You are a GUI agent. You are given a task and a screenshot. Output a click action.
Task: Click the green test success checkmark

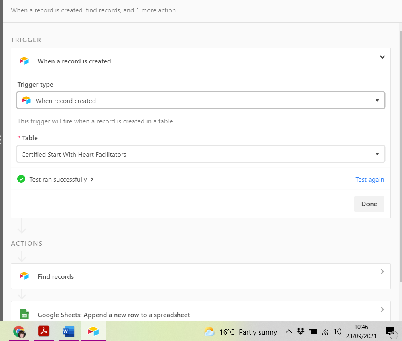pyautogui.click(x=21, y=179)
